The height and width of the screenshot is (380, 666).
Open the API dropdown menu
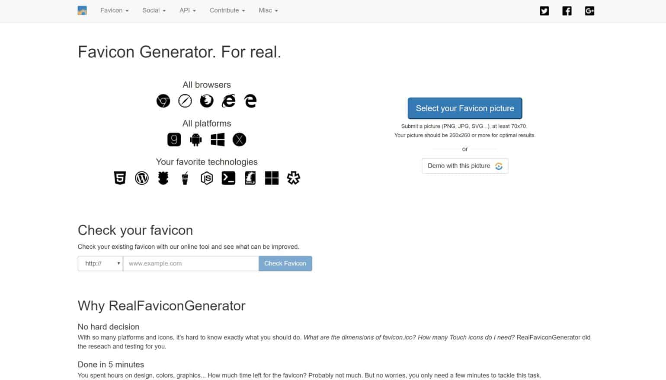pos(188,10)
